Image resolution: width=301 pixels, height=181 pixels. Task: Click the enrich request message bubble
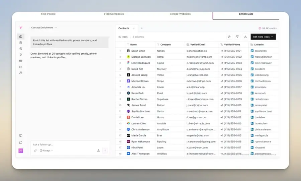coord(70,42)
